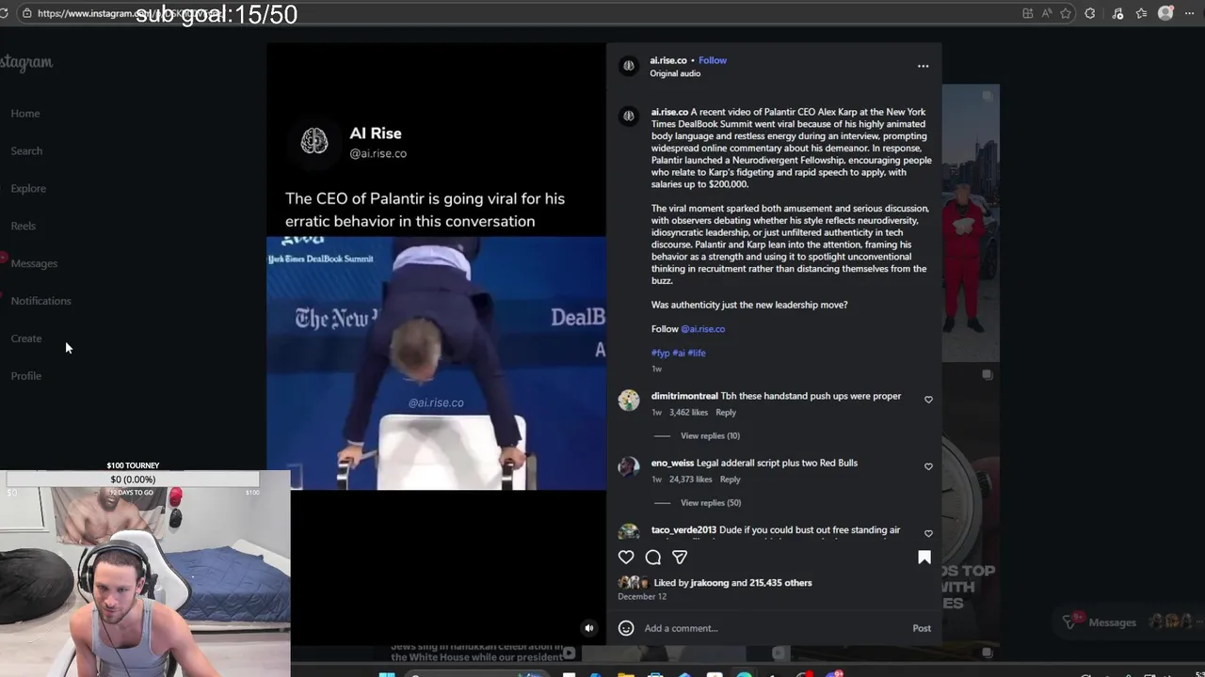This screenshot has height=677, width=1205.
Task: Click the ai.rise.co avatar in the header
Action: [x=629, y=66]
